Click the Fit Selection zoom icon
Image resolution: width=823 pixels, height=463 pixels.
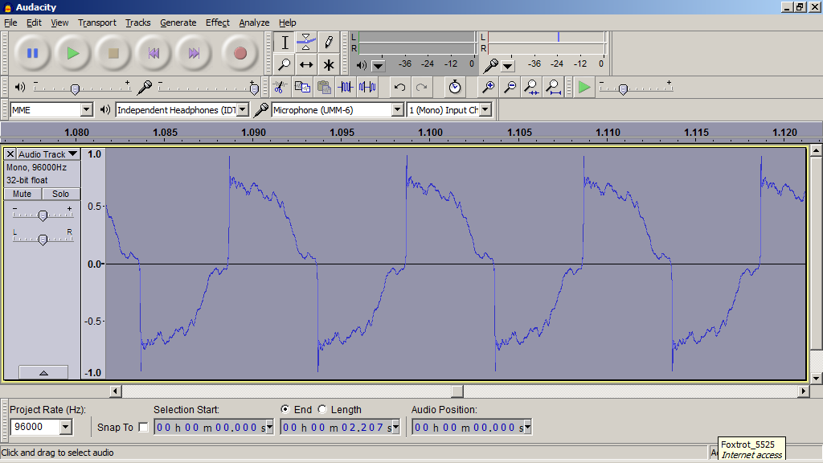point(532,87)
